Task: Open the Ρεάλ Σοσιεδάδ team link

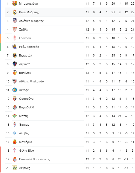Action: coord(29,47)
